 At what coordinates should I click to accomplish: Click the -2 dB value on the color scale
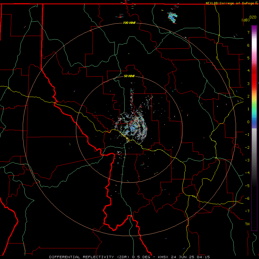coord(247,148)
